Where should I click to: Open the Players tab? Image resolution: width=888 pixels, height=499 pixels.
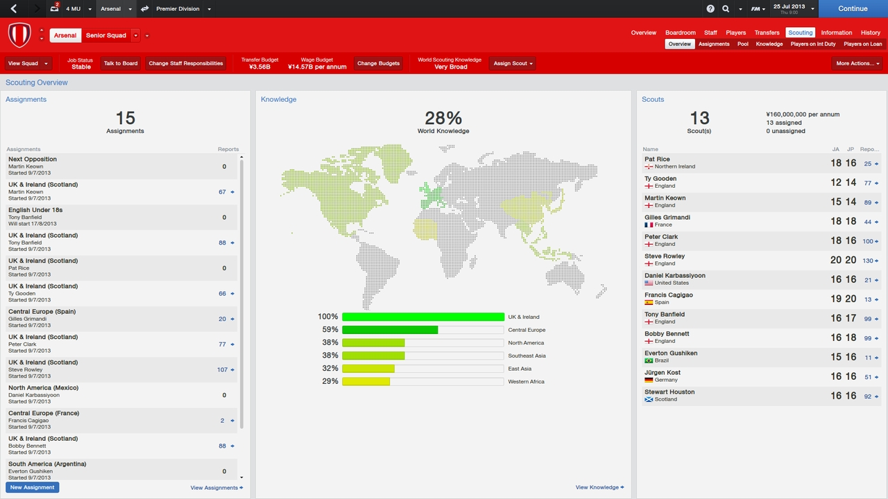(x=735, y=33)
